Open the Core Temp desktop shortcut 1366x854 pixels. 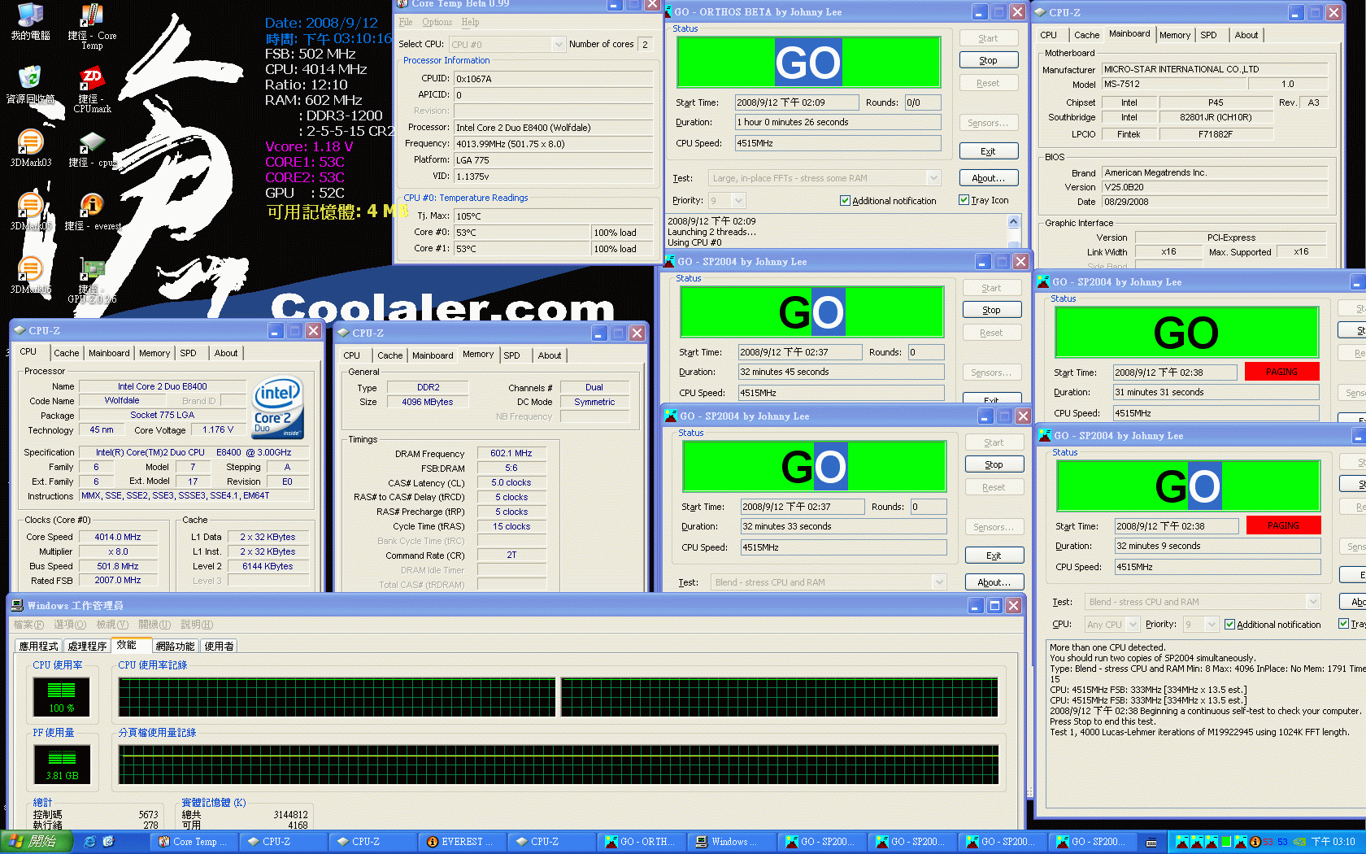click(x=92, y=26)
